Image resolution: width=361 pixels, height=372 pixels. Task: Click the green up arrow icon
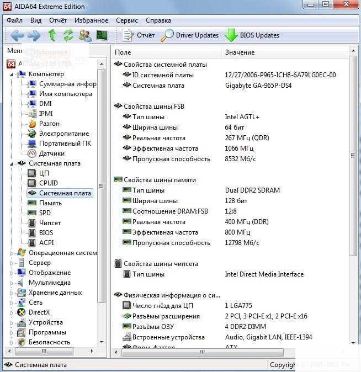pos(52,35)
